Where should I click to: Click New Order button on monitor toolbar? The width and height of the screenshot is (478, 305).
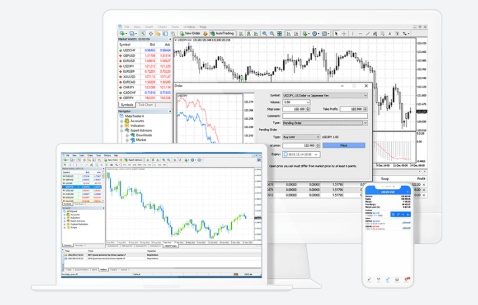[190, 34]
